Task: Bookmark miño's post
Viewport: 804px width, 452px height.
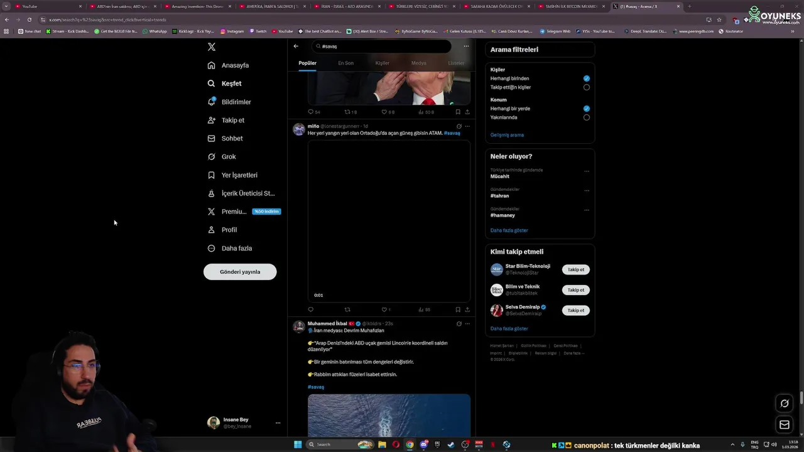Action: coord(458,309)
